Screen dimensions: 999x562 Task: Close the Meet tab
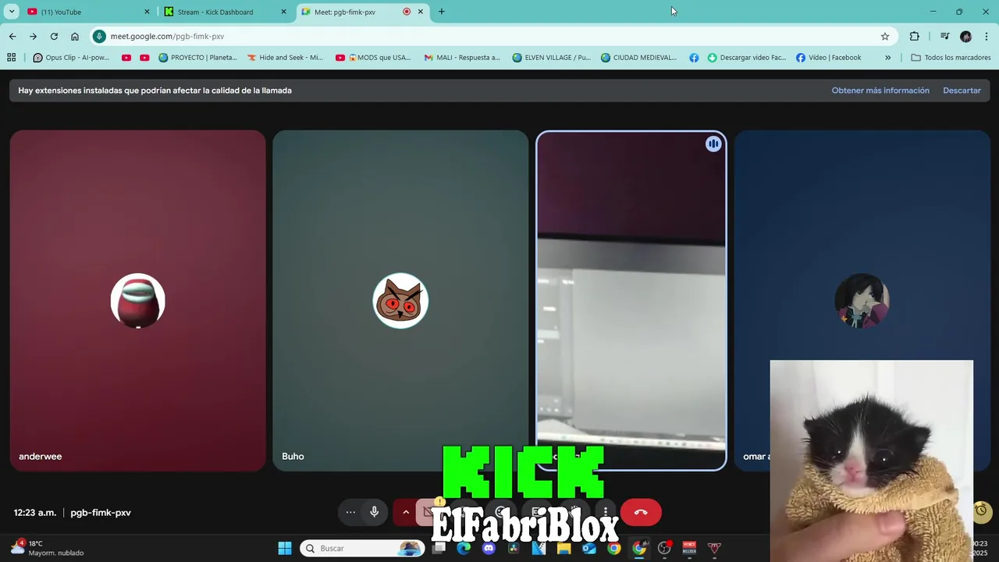(421, 12)
